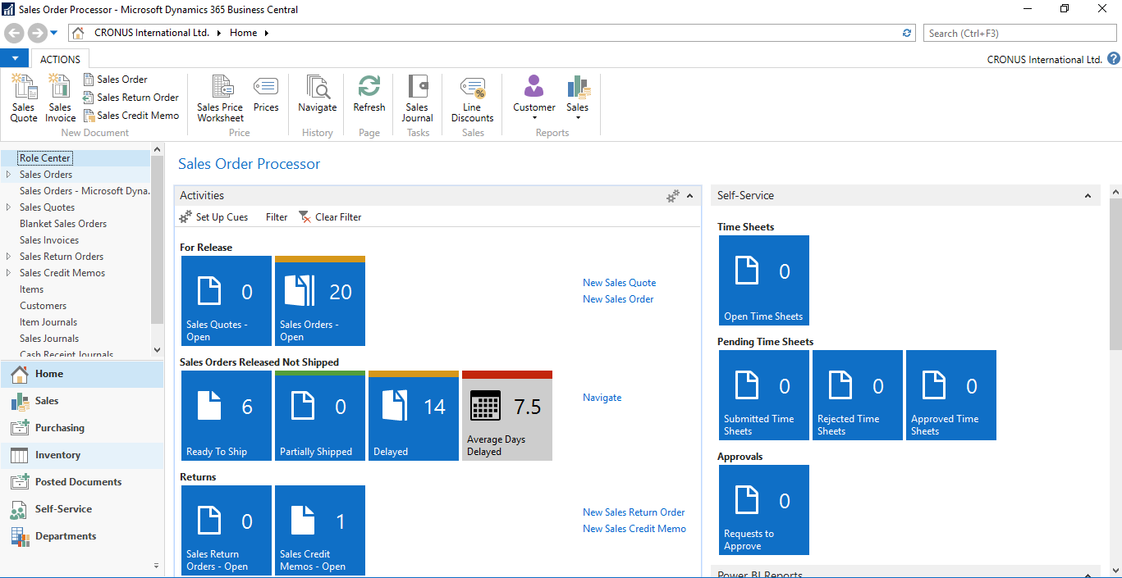This screenshot has width=1122, height=578.
Task: Click the New Sales Return Order link
Action: [634, 512]
